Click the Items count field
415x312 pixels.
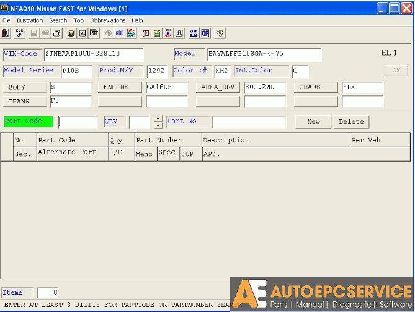click(x=48, y=293)
